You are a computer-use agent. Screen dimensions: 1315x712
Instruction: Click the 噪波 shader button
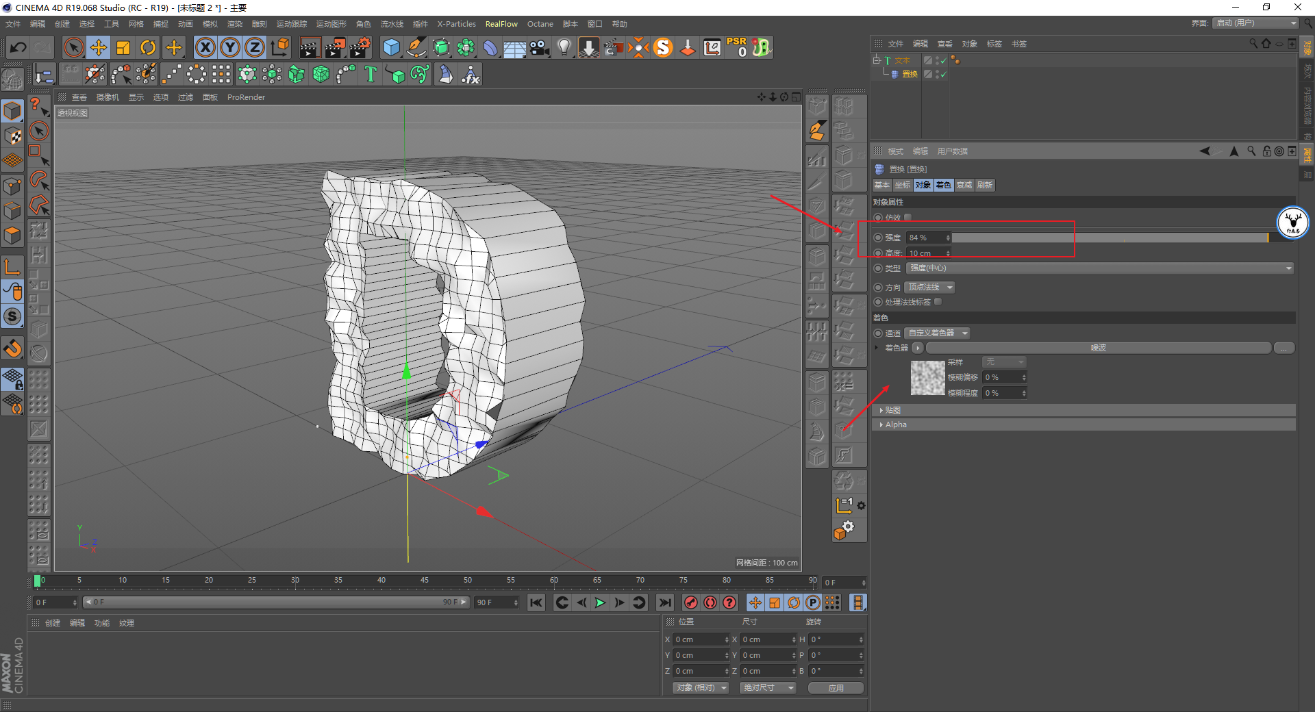click(x=1098, y=348)
